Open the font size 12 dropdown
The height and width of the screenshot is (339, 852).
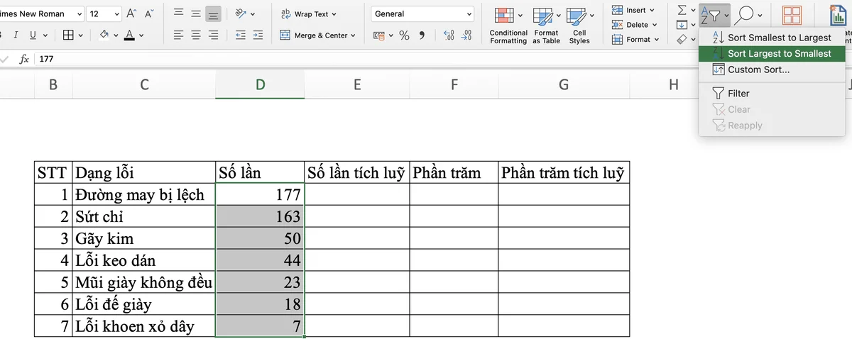point(116,13)
